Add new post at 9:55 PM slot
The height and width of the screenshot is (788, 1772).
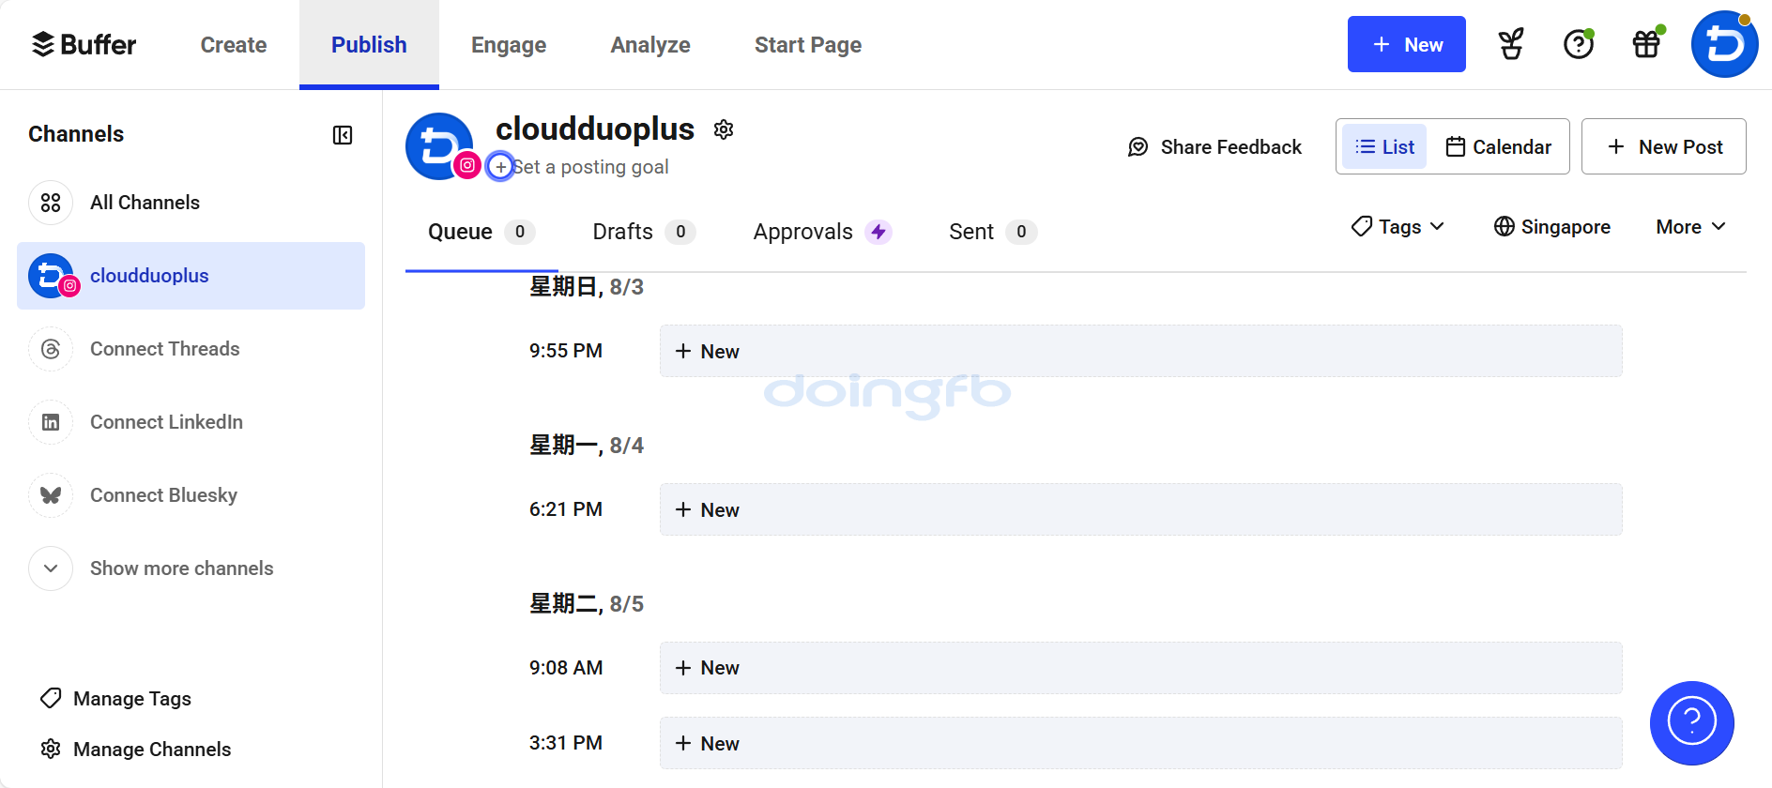point(1140,351)
